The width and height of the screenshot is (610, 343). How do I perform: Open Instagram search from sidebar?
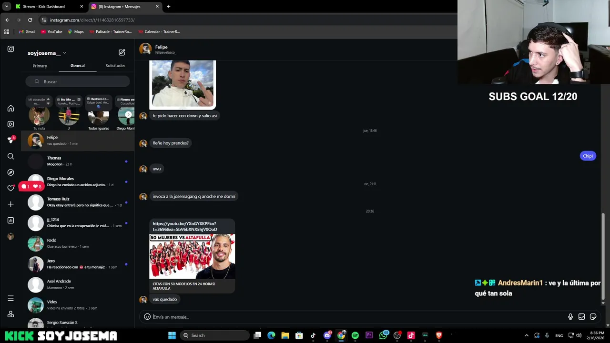coord(10,156)
